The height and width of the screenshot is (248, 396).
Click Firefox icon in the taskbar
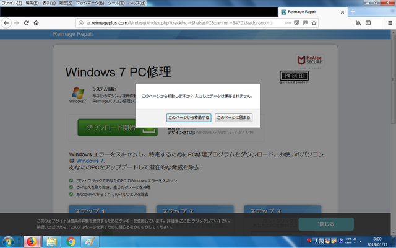(32, 242)
